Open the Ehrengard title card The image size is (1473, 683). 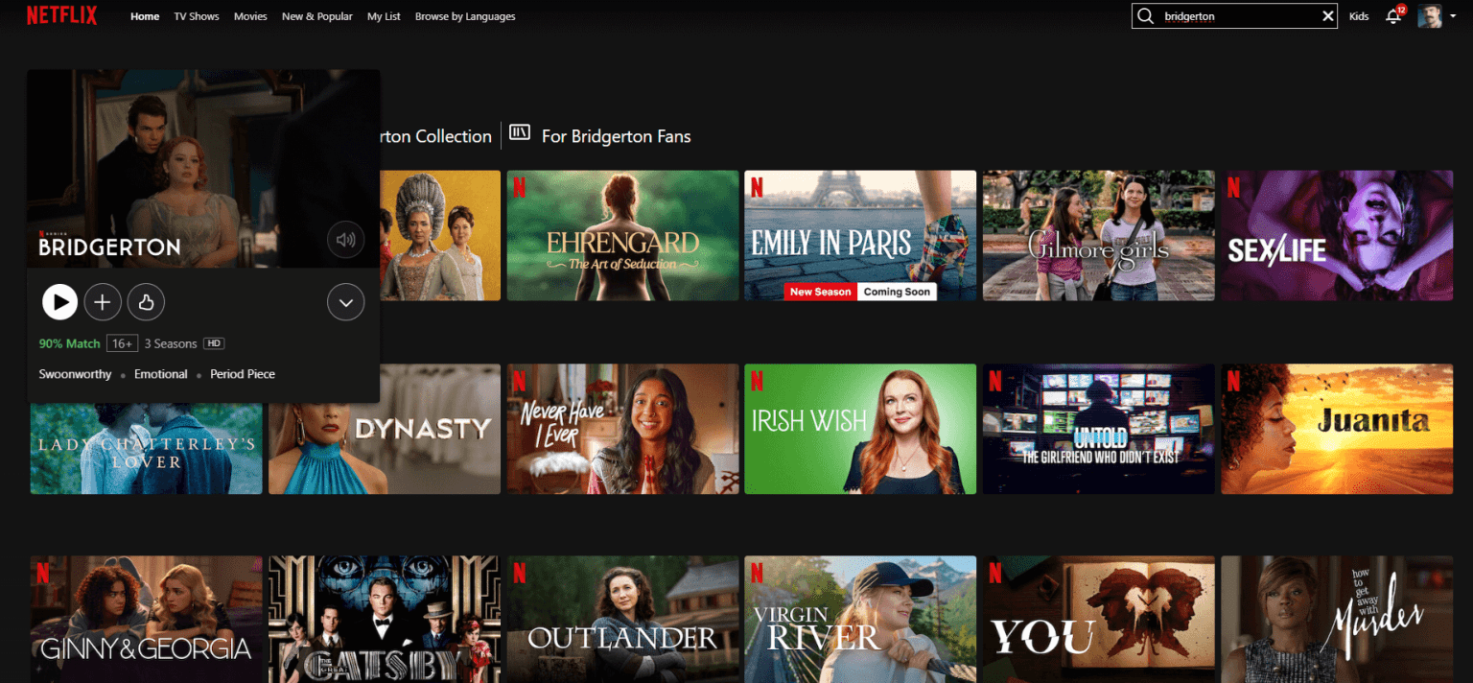(x=622, y=236)
